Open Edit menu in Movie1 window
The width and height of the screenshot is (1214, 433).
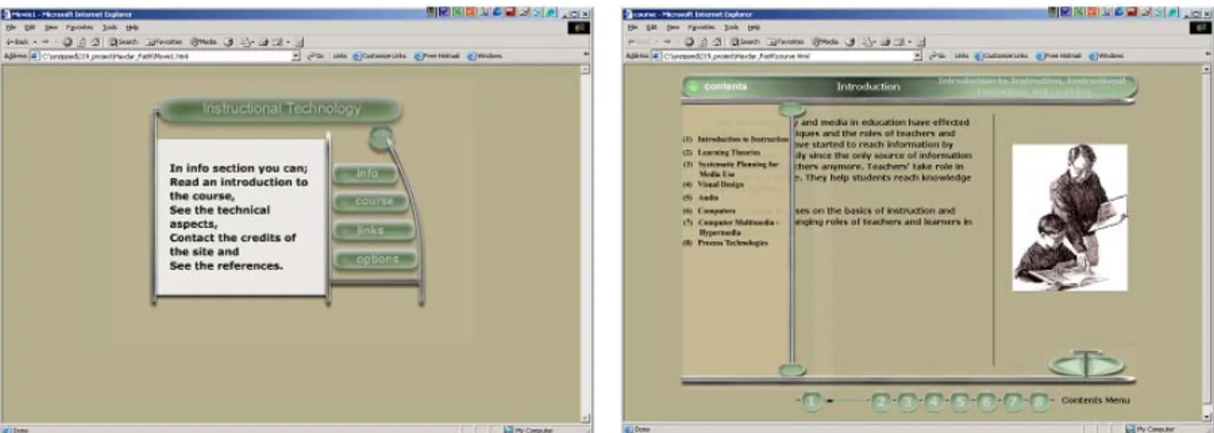(30, 28)
